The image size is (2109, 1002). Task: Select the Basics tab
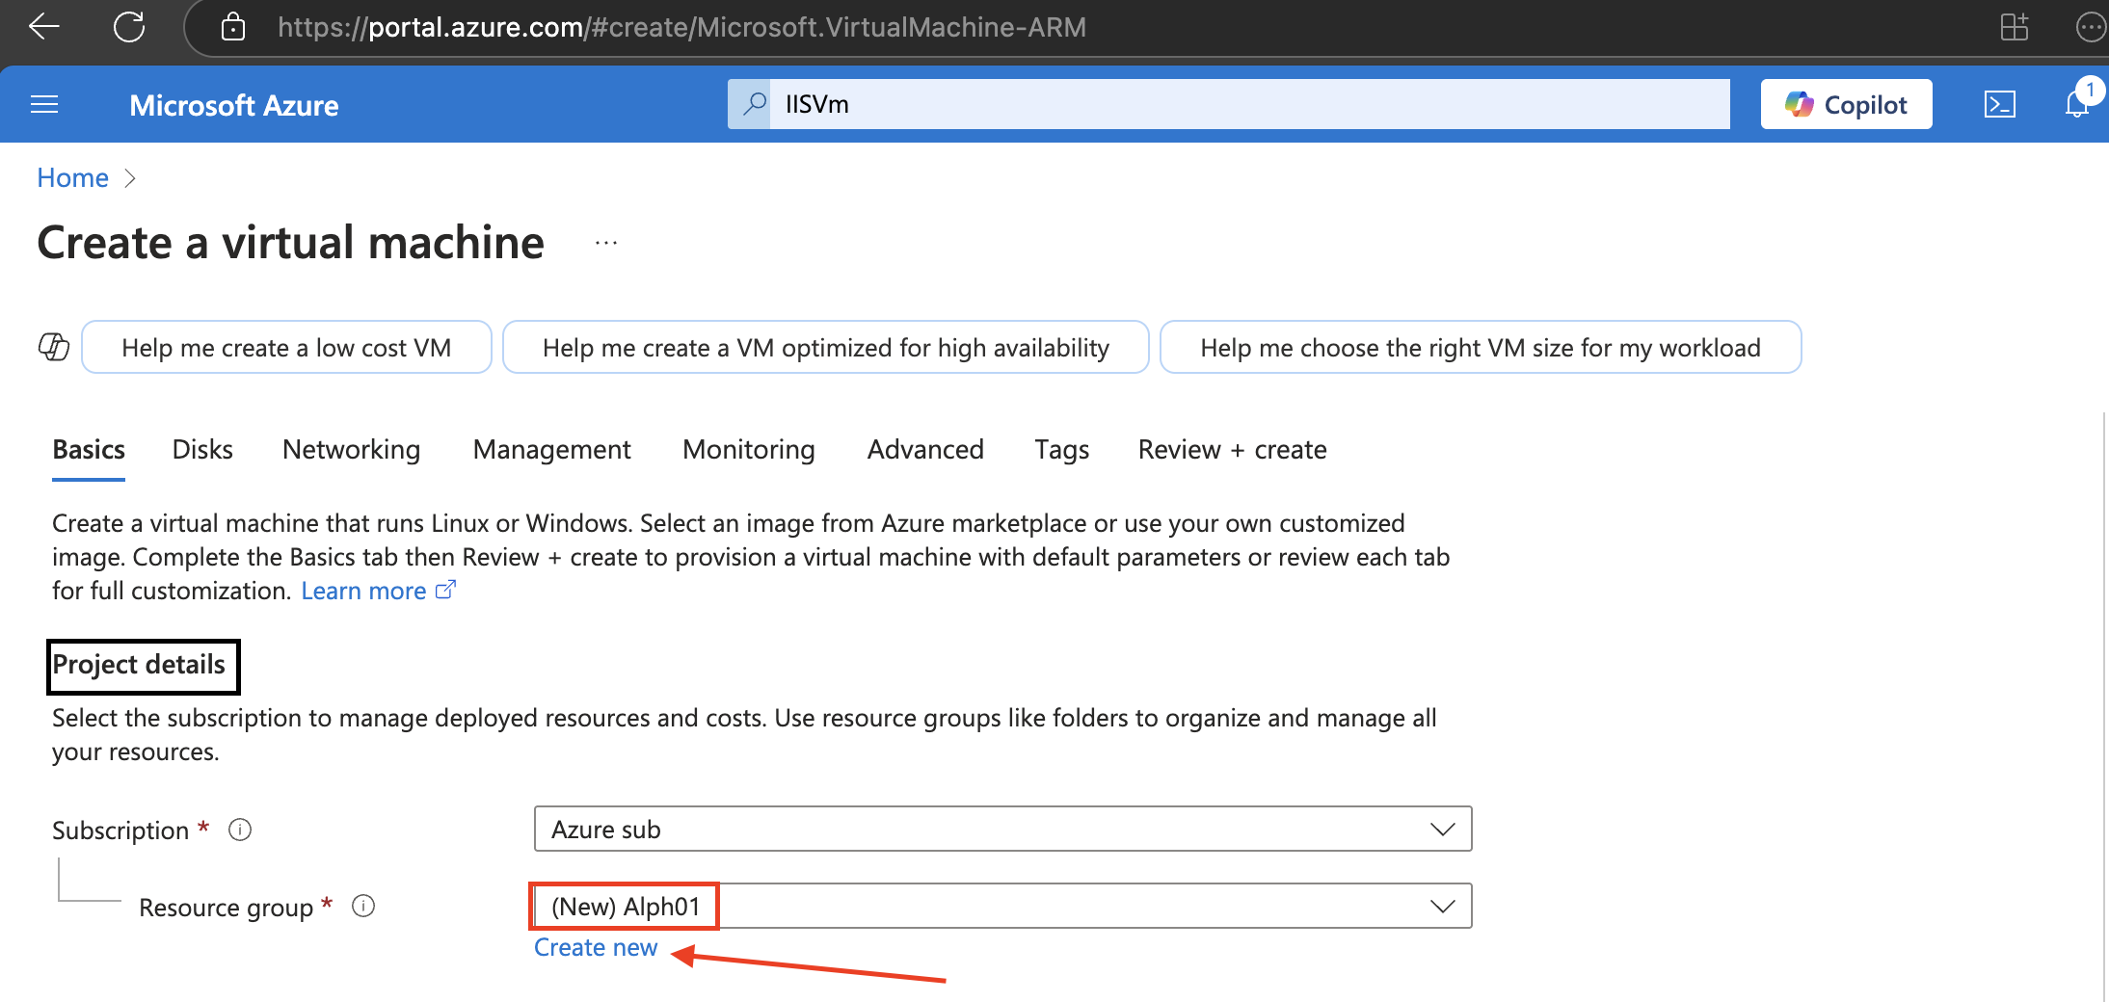coord(89,450)
